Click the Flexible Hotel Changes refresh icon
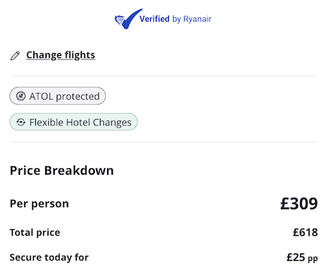Image resolution: width=326 pixels, height=273 pixels. click(21, 122)
